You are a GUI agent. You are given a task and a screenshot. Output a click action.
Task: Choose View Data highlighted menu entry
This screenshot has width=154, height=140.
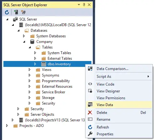click(x=119, y=105)
